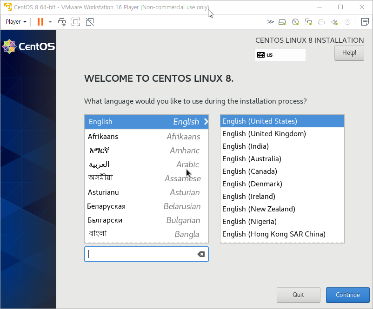The image size is (373, 309).
Task: Click Continue to proceed with installation
Action: pyautogui.click(x=347, y=295)
